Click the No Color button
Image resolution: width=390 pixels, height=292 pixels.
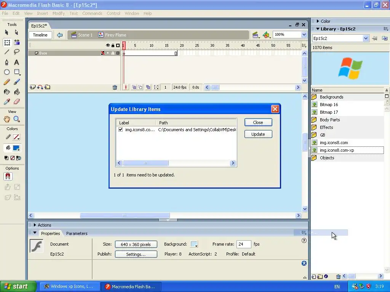pyautogui.click(x=13, y=158)
